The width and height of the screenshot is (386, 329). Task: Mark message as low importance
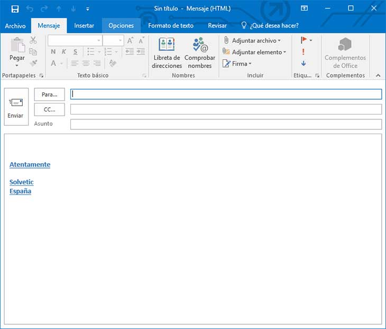click(304, 63)
